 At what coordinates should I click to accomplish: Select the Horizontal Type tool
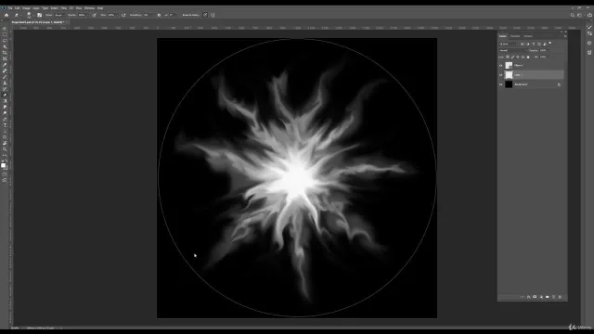pos(5,125)
